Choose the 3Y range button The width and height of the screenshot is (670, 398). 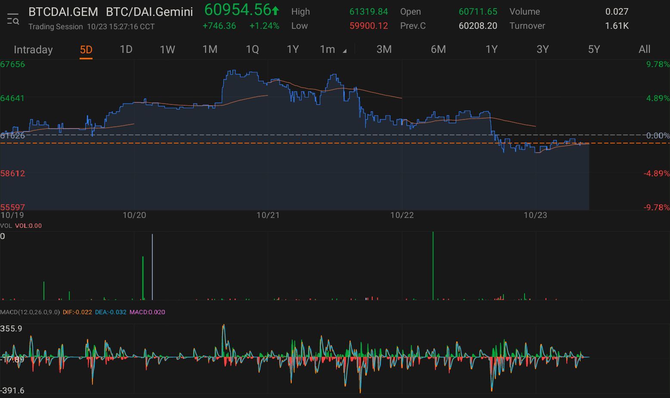(x=543, y=49)
